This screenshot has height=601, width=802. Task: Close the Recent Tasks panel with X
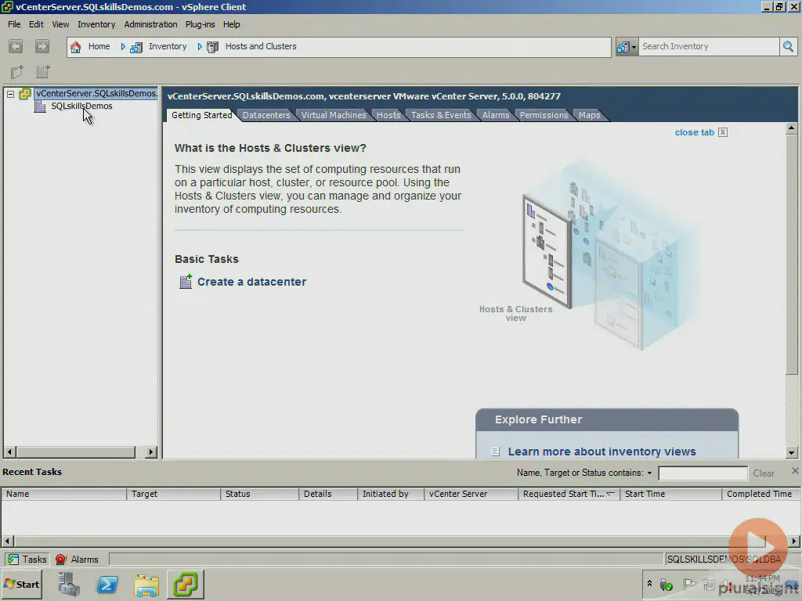(x=795, y=470)
